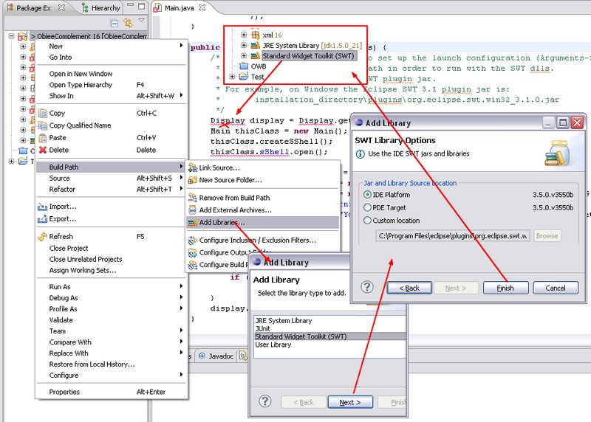Click the Add External Archives icon
This screenshot has height=422, width=591.
(192, 210)
